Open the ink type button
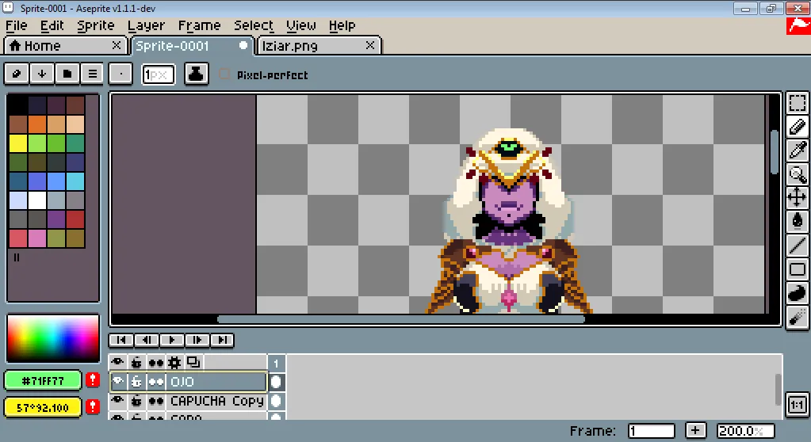The image size is (811, 442). click(196, 74)
